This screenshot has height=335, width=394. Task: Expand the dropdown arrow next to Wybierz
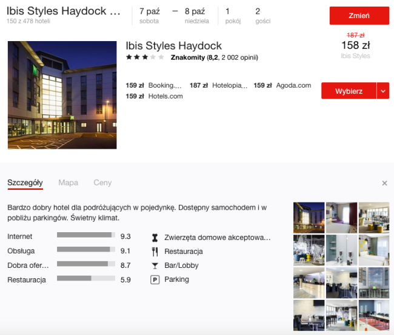coord(383,91)
